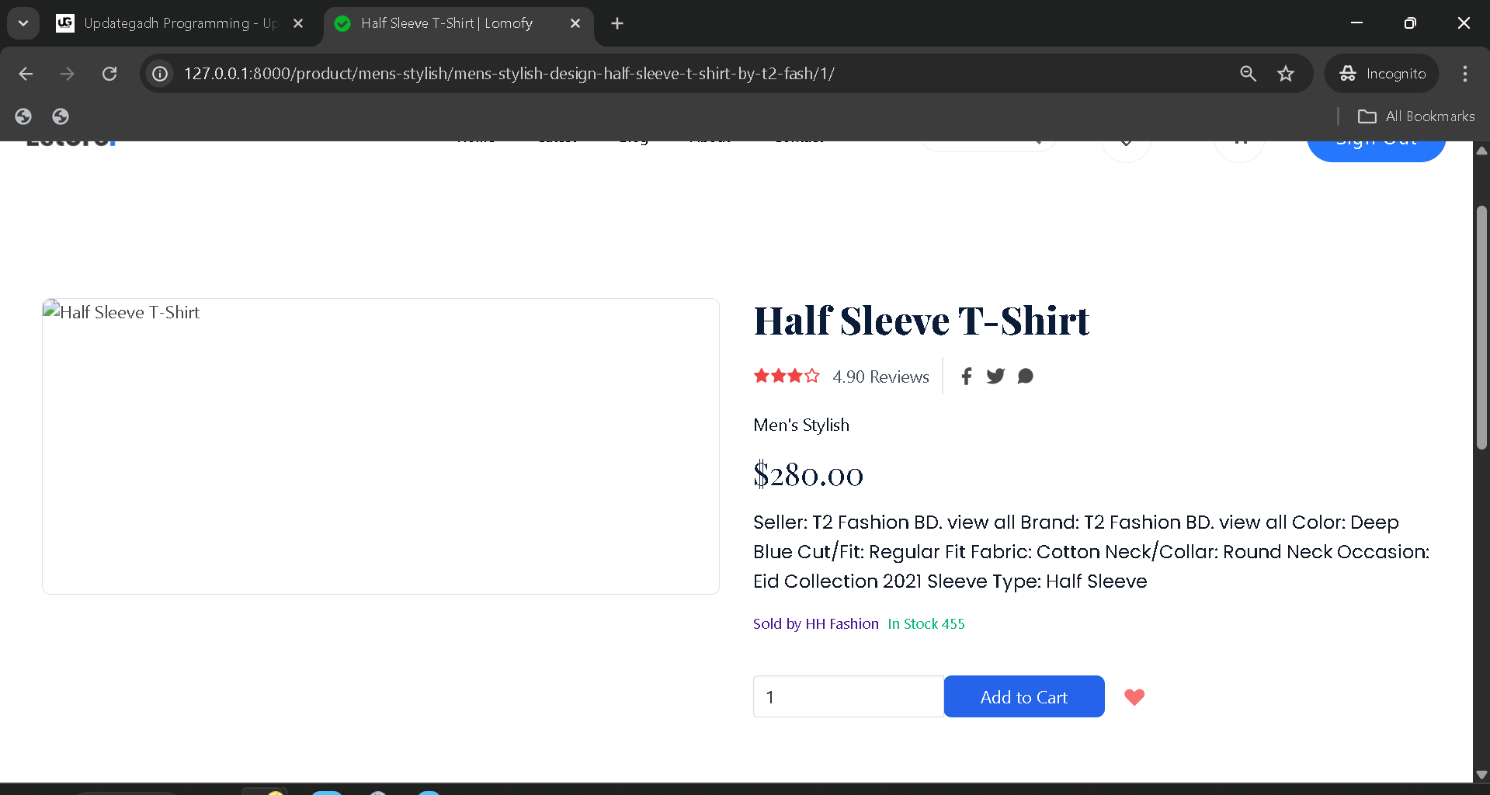Toggle the red wishlist heart next to Add to Cart
The width and height of the screenshot is (1490, 795).
point(1134,696)
